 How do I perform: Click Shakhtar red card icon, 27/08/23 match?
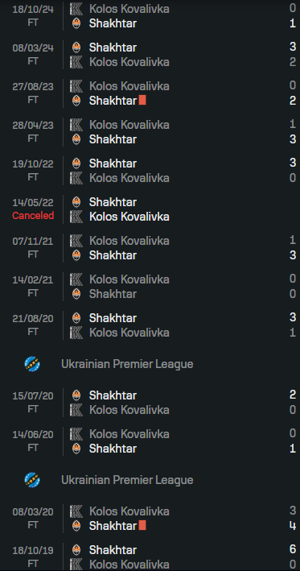tap(142, 100)
